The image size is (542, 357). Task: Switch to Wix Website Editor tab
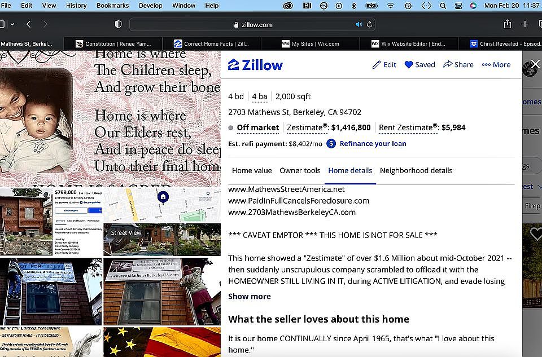pyautogui.click(x=409, y=44)
